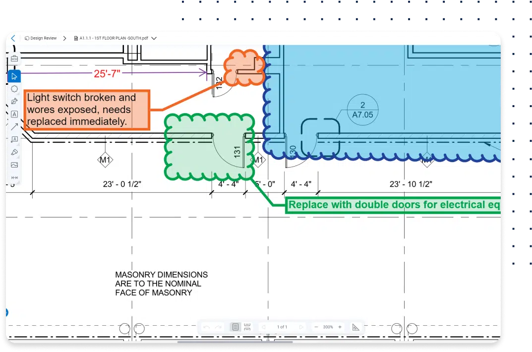
Task: Click the 2 A7.05 detail reference bubble
Action: point(363,110)
